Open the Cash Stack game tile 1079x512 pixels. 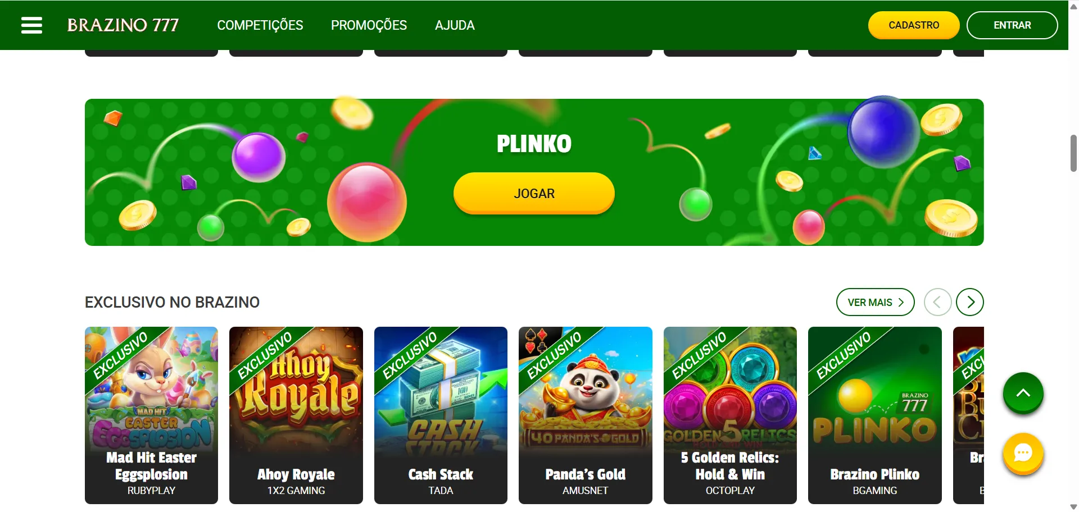point(441,415)
